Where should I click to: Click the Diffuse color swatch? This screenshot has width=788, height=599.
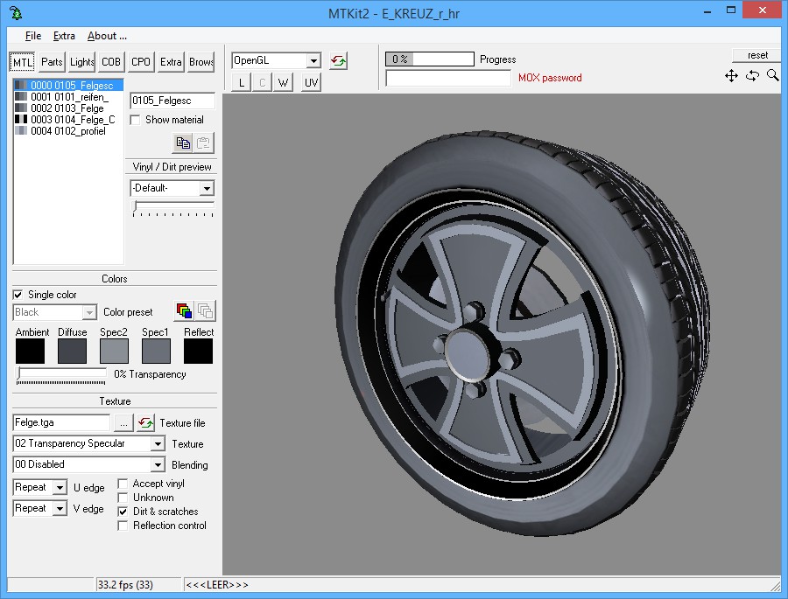pos(72,352)
